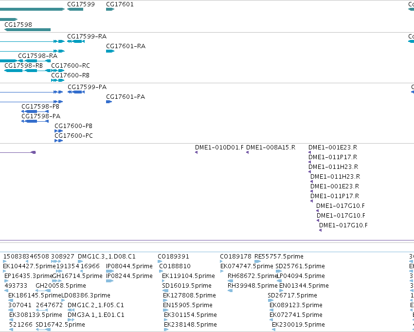Select the EK074747.5prime EST label
The height and width of the screenshot is (332, 414).
pos(247,266)
